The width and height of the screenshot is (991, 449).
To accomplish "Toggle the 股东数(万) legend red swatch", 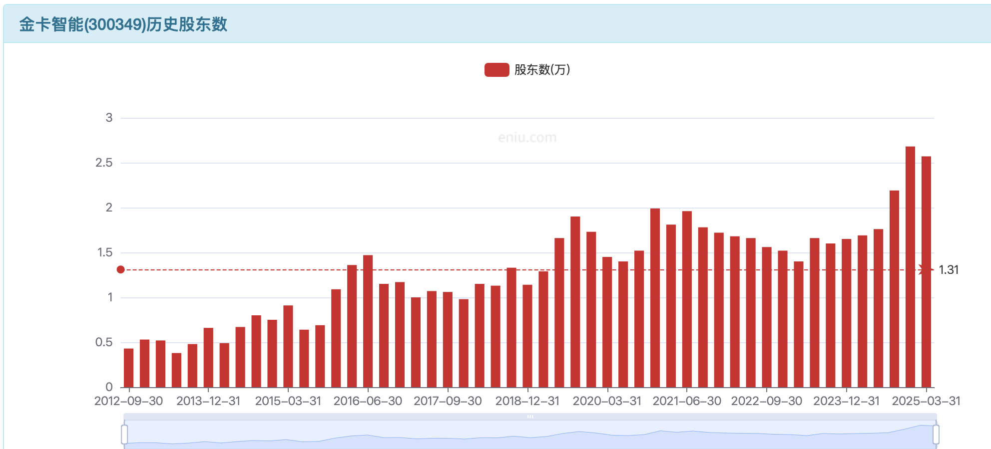I will 496,70.
